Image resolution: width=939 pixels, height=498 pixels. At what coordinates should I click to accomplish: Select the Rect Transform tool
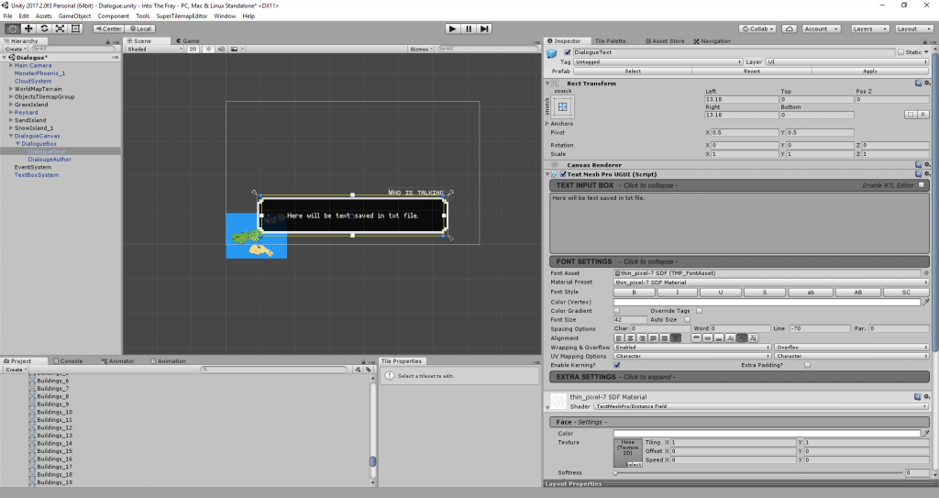click(76, 28)
